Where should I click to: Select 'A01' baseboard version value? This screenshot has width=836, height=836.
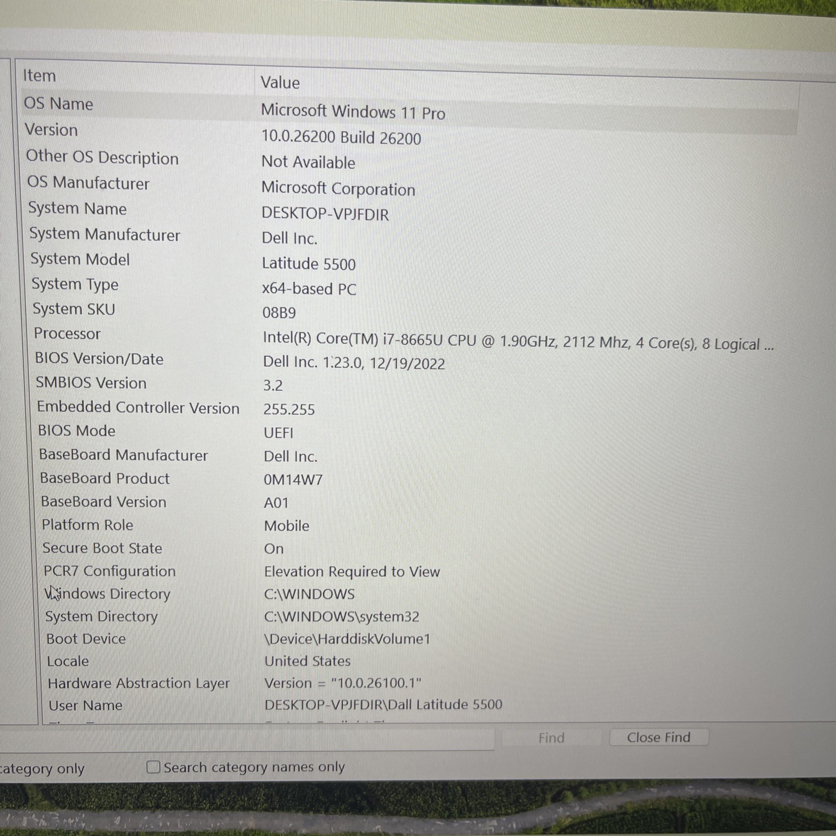pyautogui.click(x=276, y=503)
